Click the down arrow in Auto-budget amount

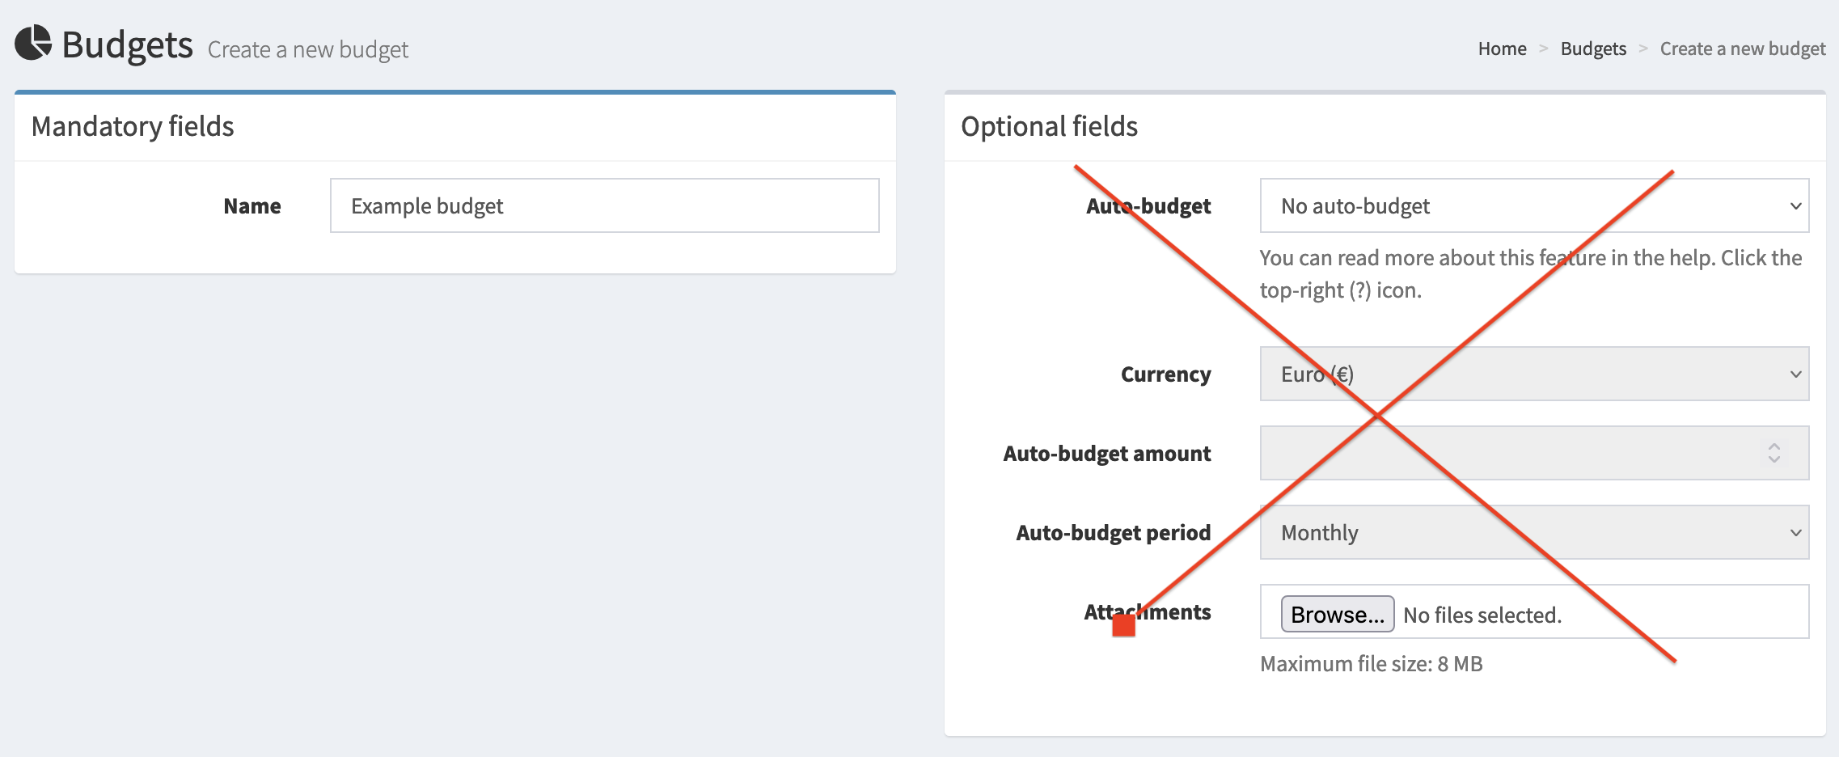(1773, 459)
